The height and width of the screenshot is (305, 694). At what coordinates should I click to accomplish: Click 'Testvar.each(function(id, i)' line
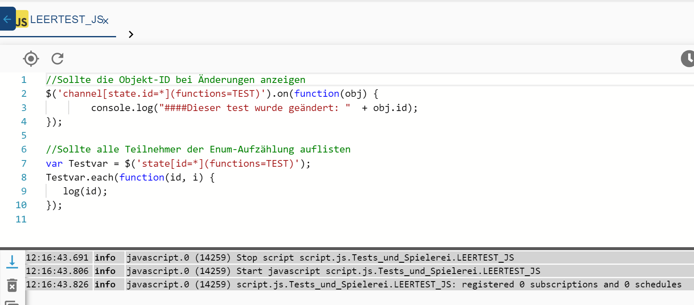[130, 177]
